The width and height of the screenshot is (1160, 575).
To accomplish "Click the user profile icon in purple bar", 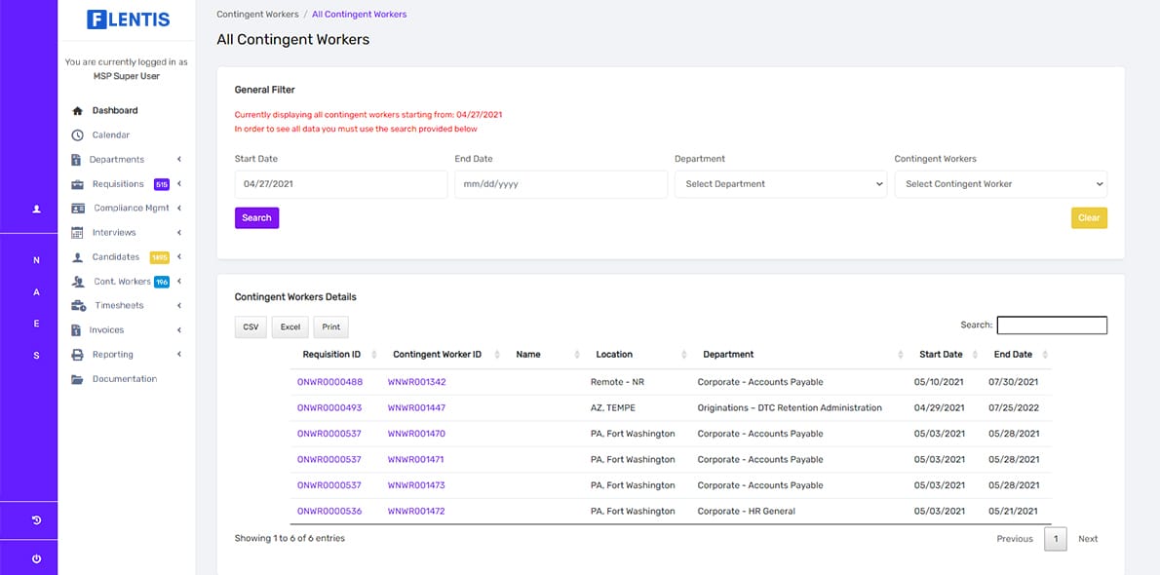I will pyautogui.click(x=36, y=210).
